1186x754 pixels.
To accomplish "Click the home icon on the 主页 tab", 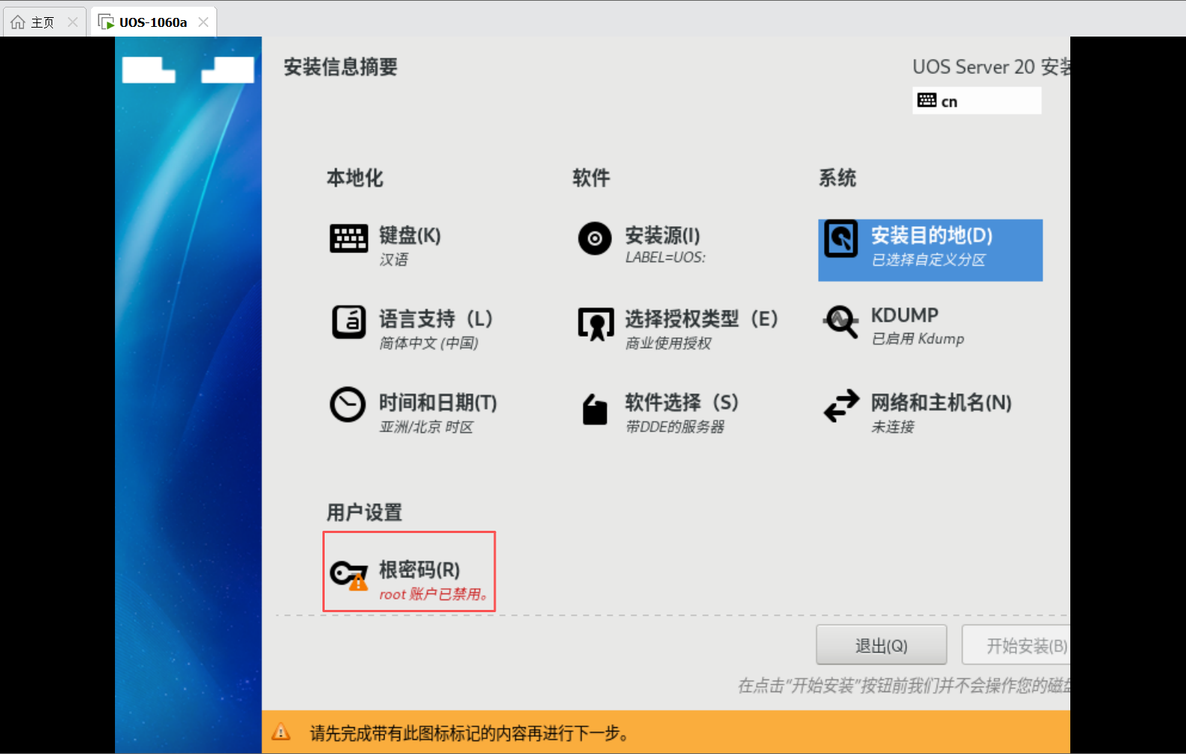I will click(x=18, y=22).
